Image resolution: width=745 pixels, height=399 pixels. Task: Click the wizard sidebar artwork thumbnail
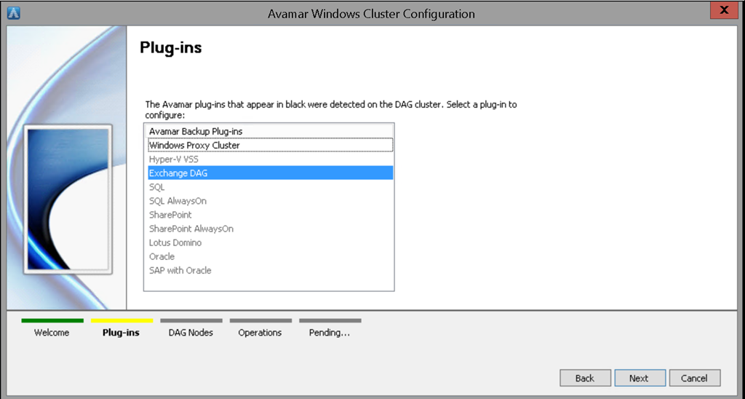[x=68, y=199]
